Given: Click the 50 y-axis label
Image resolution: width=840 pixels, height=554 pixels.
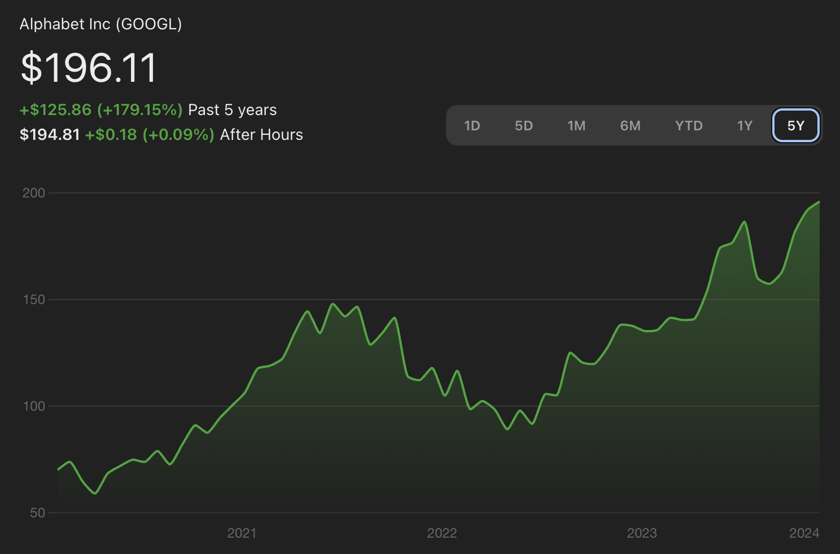Looking at the screenshot, I should 37,513.
